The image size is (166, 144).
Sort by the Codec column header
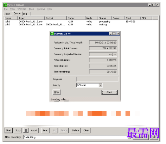point(76,18)
